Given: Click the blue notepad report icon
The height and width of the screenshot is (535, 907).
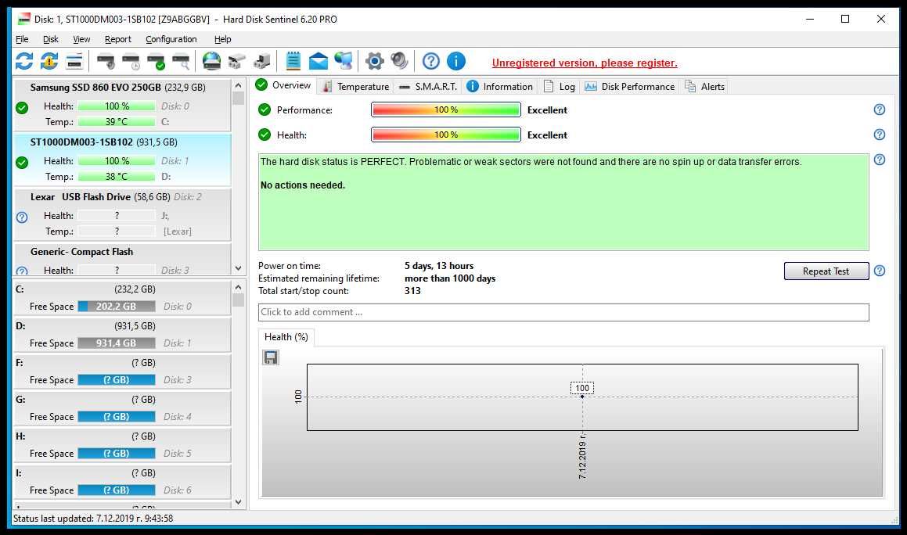Looking at the screenshot, I should [293, 61].
